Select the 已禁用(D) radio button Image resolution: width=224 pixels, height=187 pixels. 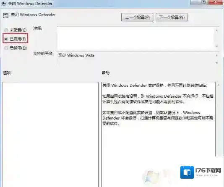click(6, 48)
